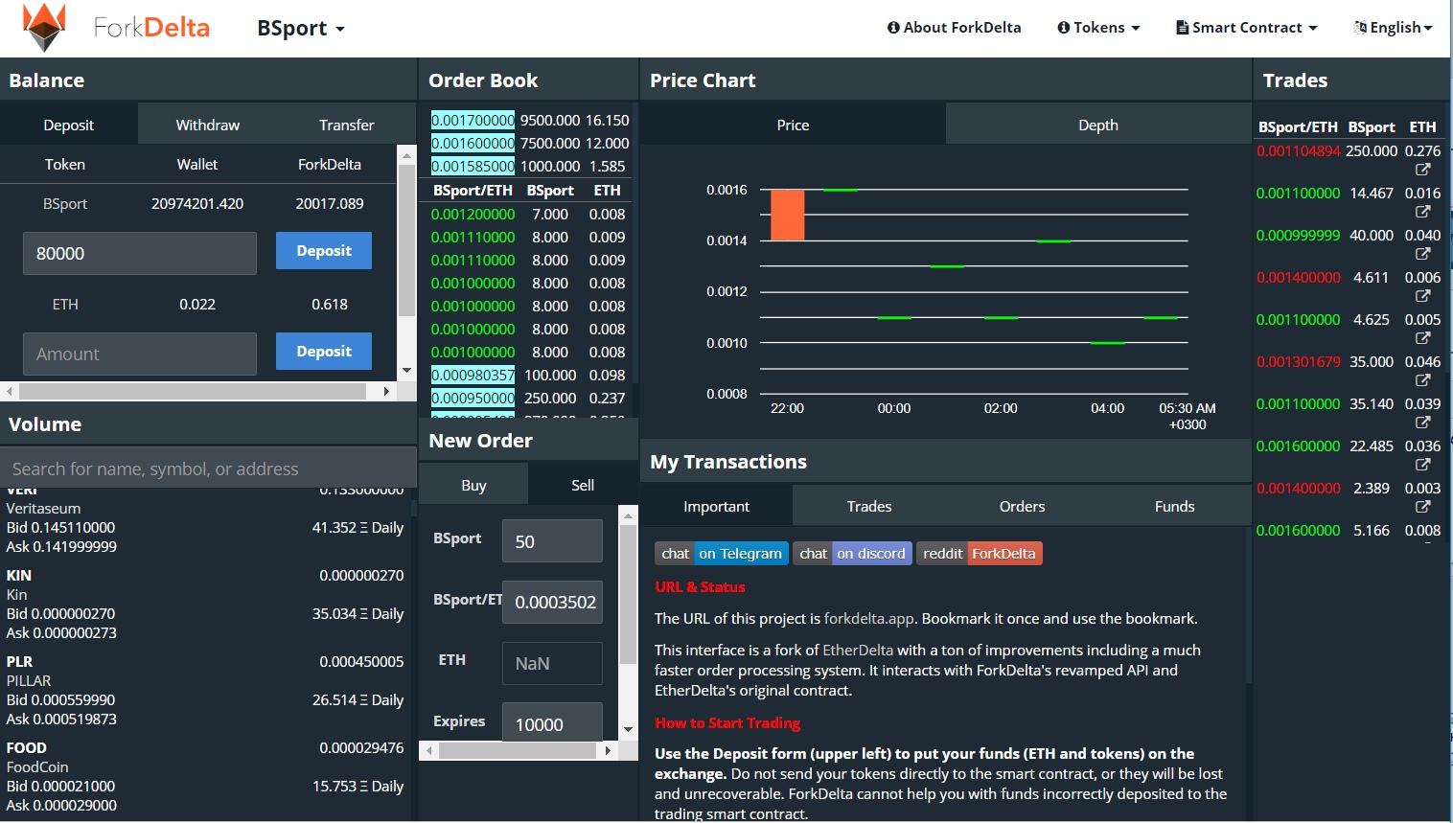Open external link for 2.389 BSport trade

[x=1422, y=507]
